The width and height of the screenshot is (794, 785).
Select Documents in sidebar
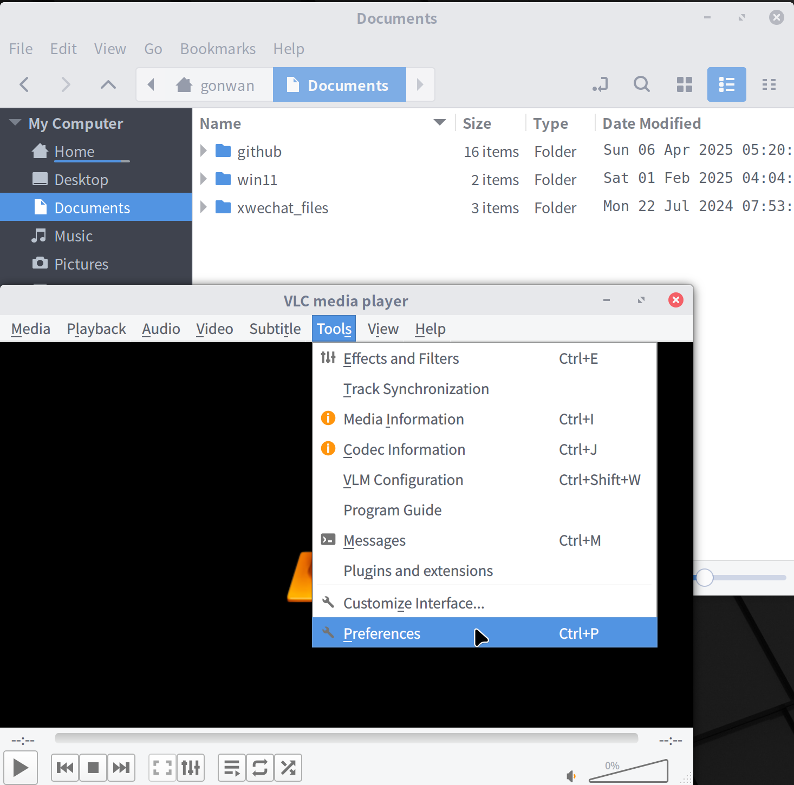coord(96,207)
